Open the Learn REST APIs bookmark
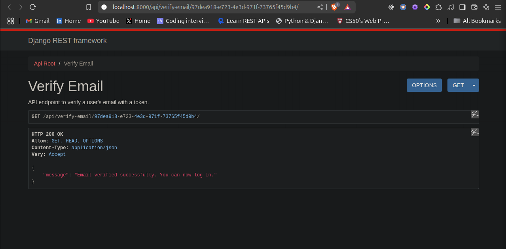This screenshot has width=506, height=249. (x=244, y=21)
